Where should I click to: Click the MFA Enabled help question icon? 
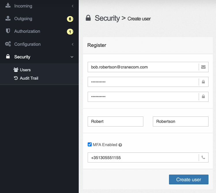[120, 145]
